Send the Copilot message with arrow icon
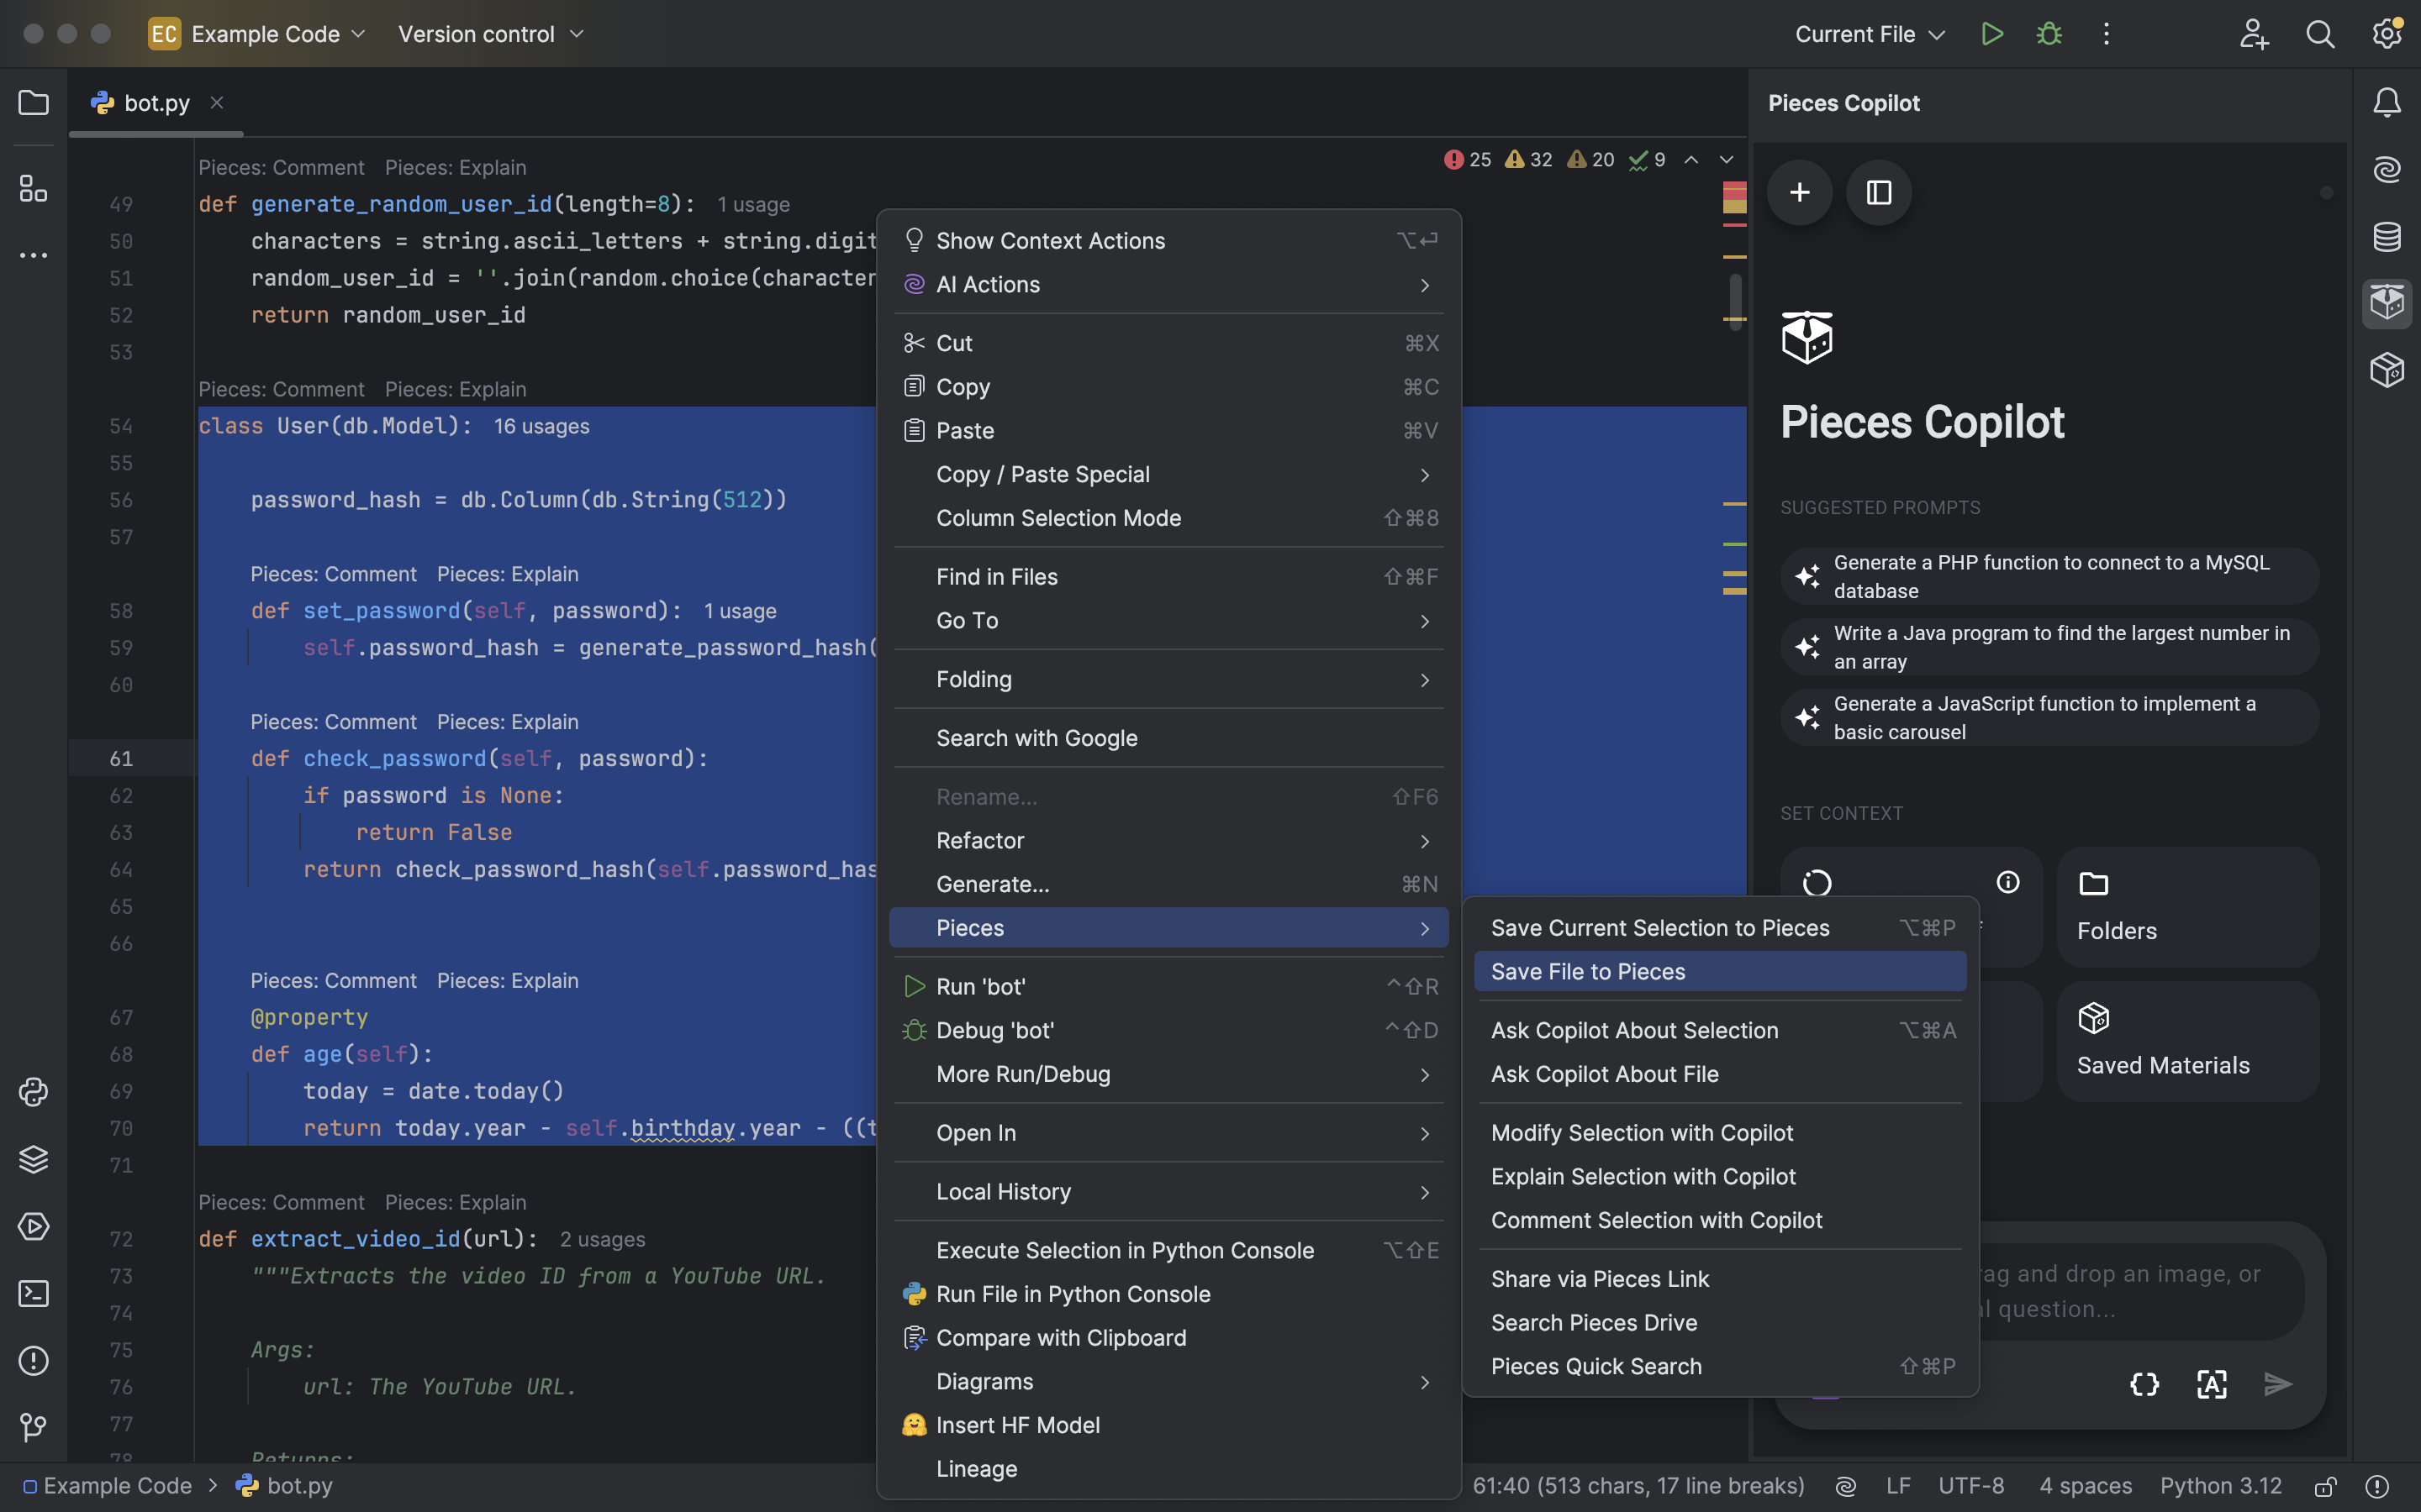The height and width of the screenshot is (1512, 2421). tap(2278, 1384)
